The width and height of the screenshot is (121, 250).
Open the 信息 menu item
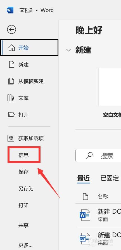(x=24, y=155)
